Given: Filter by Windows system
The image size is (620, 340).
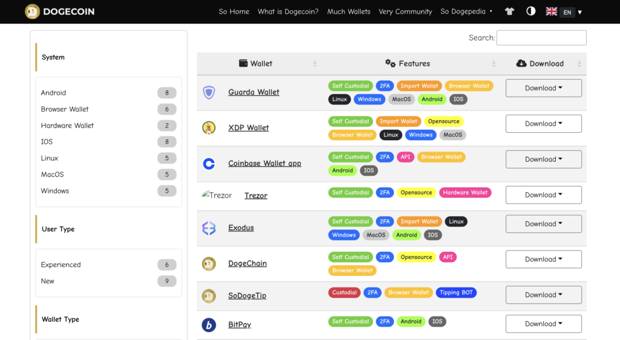Looking at the screenshot, I should tap(108, 191).
